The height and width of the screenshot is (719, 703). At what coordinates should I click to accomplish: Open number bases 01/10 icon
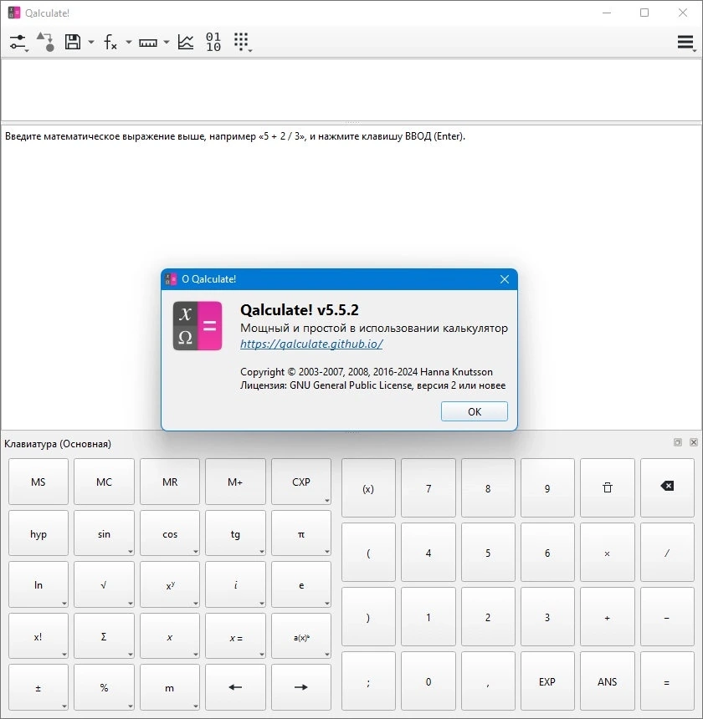pyautogui.click(x=213, y=42)
